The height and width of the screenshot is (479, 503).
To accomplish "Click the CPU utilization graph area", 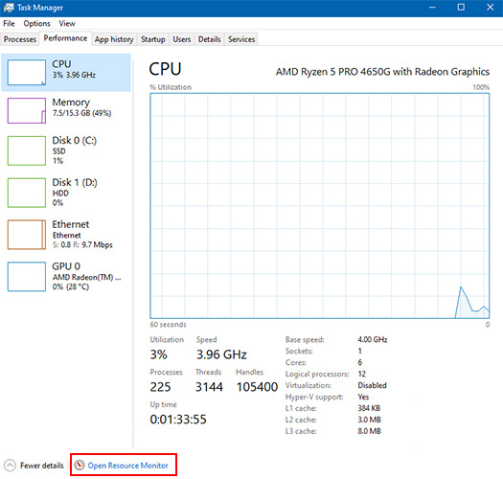I will point(319,206).
